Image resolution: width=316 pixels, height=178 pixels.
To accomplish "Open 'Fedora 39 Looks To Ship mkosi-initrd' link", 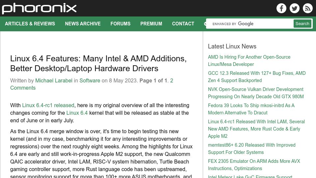I will [251, 109].
